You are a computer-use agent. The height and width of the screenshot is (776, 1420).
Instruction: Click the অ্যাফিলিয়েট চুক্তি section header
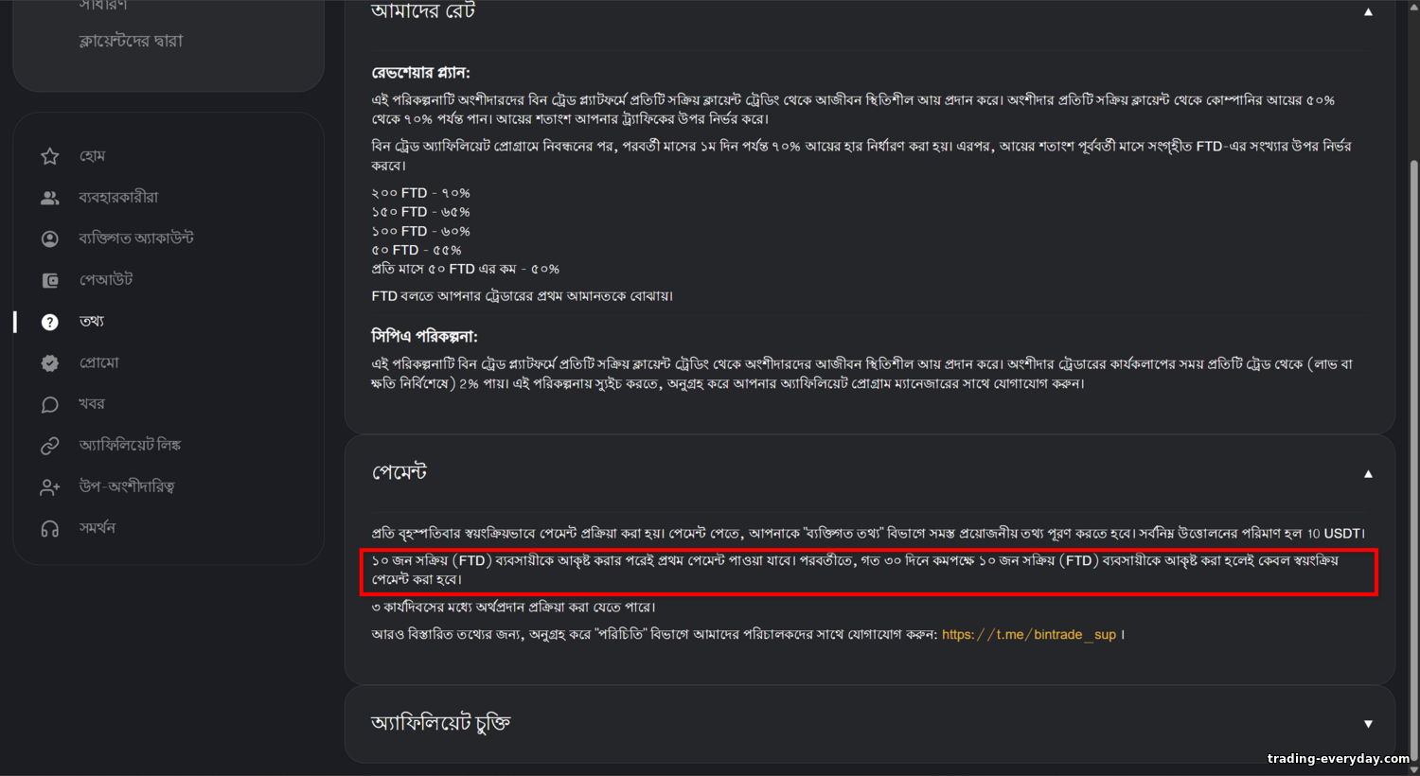[x=870, y=724]
